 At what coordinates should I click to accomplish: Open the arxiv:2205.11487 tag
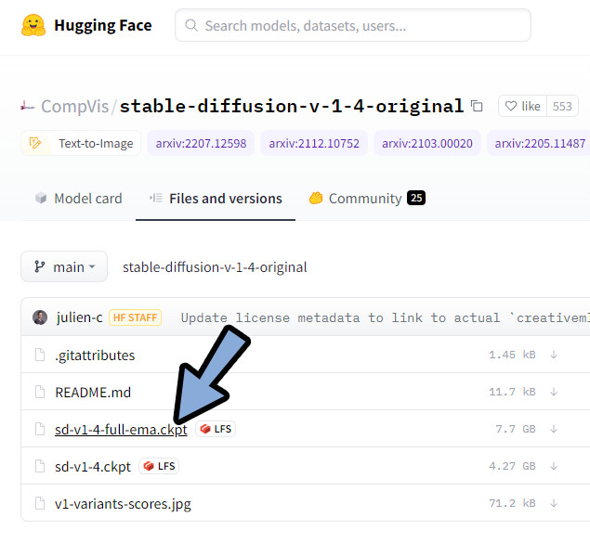(x=540, y=143)
